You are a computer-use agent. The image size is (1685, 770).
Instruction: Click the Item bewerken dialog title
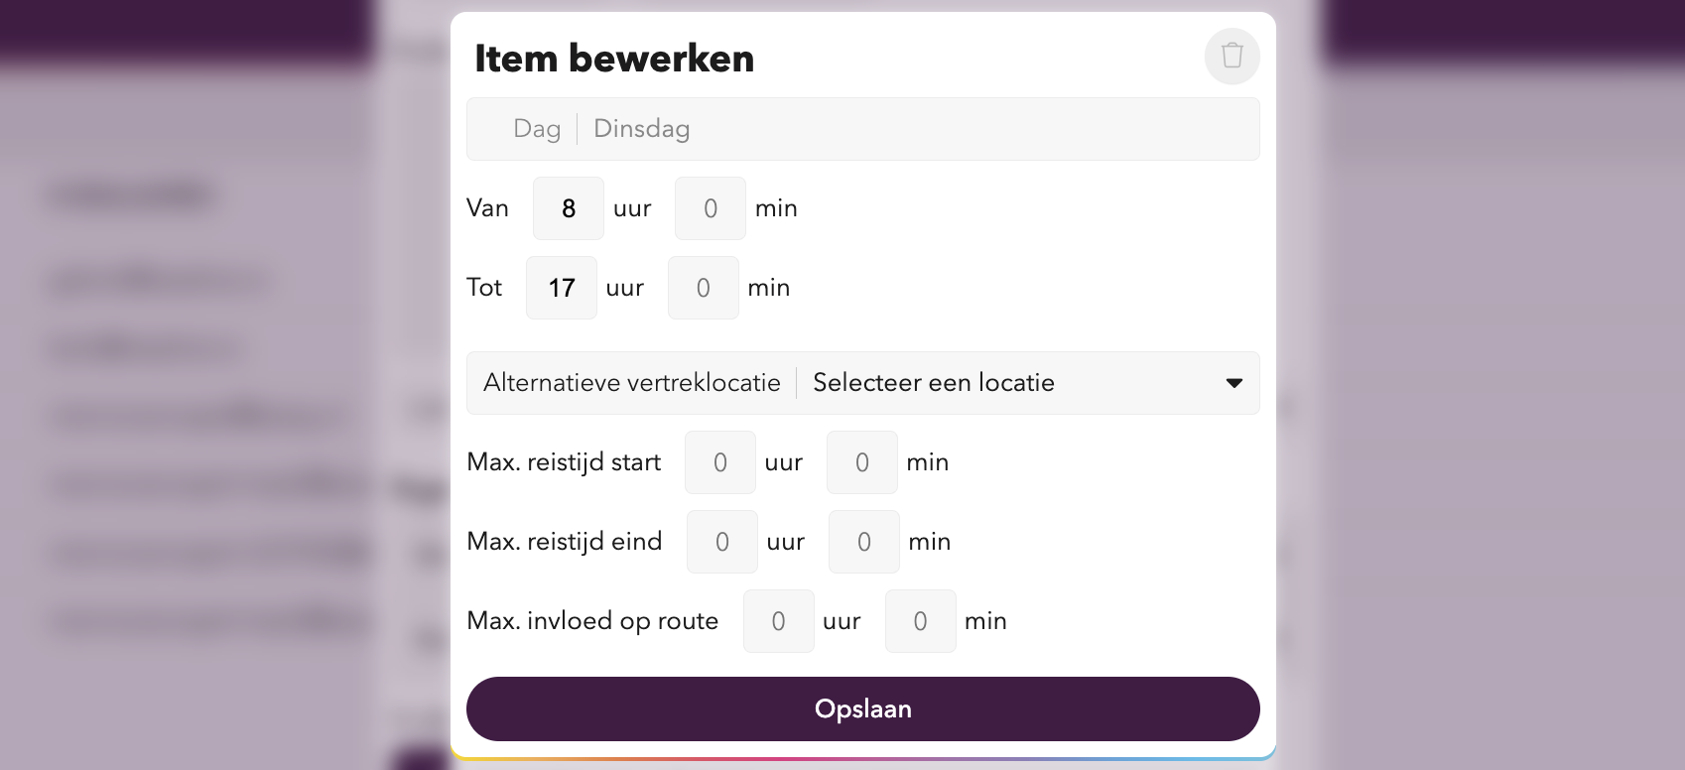[614, 59]
